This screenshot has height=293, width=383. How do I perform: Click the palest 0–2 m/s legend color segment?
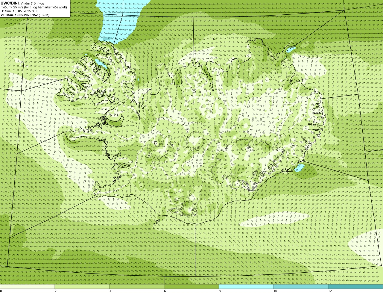pos(28,286)
